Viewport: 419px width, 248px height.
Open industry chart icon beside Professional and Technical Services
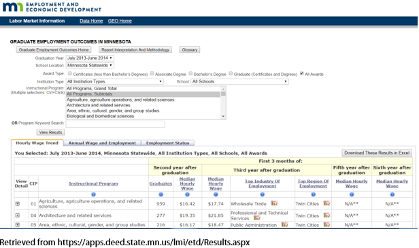click(x=257, y=218)
